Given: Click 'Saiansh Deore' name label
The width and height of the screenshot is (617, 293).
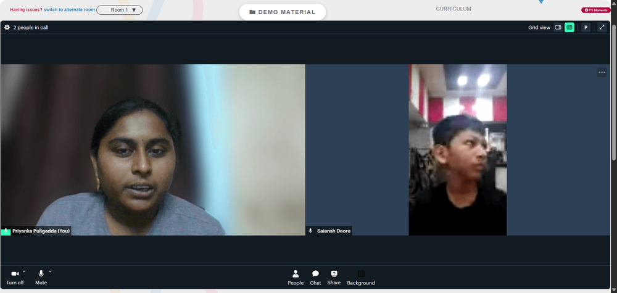Looking at the screenshot, I should point(334,231).
